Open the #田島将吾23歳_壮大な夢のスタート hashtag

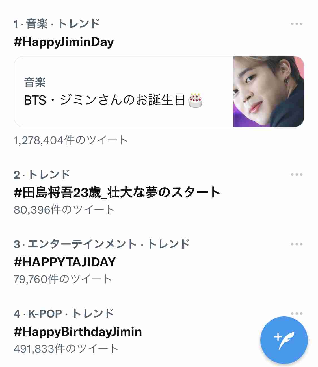coord(117,193)
